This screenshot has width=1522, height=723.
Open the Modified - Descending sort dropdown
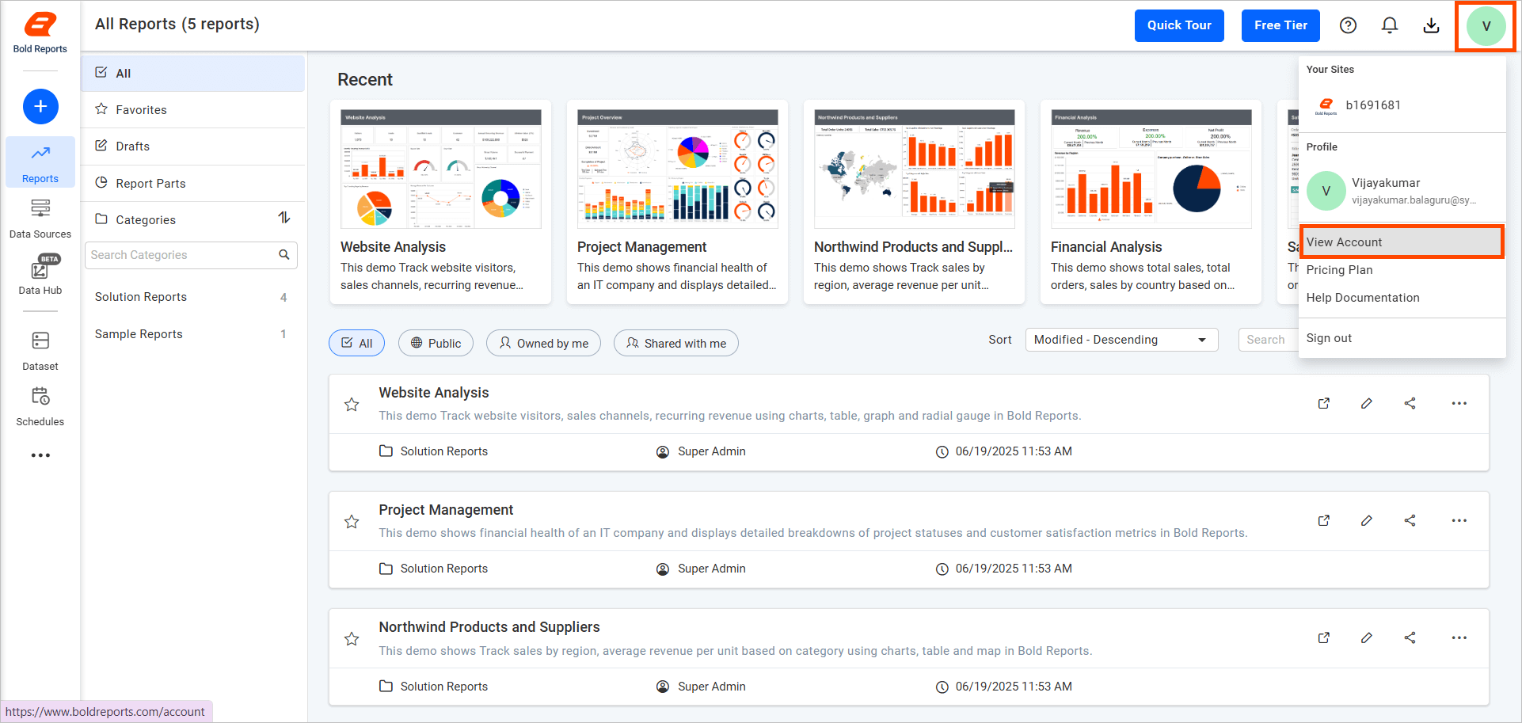[1121, 340]
